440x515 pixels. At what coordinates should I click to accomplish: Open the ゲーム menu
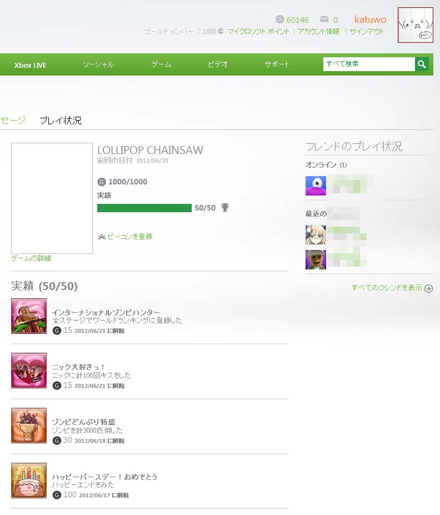(x=162, y=64)
